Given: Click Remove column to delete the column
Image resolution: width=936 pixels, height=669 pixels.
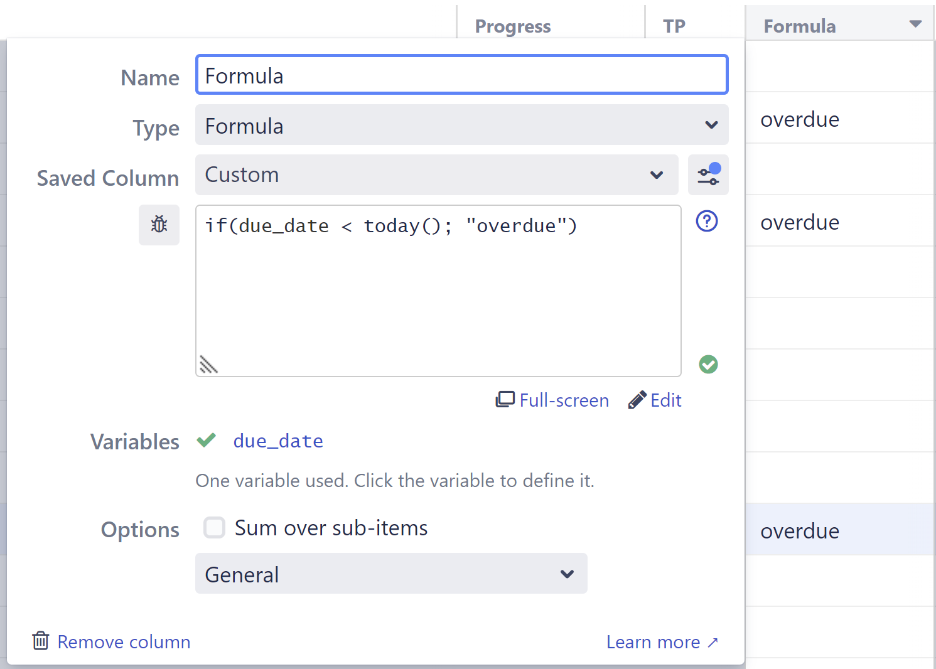Looking at the screenshot, I should [x=124, y=641].
